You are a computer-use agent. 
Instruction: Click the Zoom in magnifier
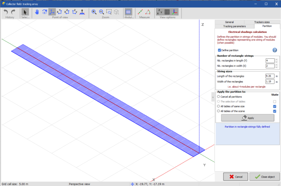[94, 12]
